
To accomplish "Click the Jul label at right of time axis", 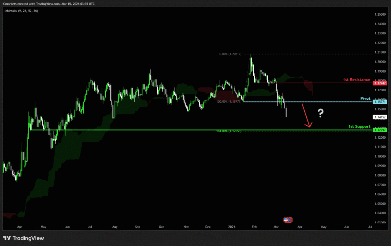I will (370, 227).
